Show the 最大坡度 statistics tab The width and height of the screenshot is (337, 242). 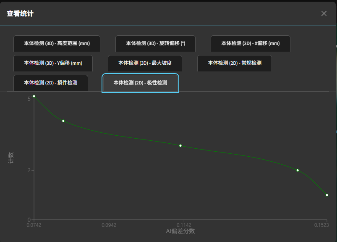coord(145,63)
